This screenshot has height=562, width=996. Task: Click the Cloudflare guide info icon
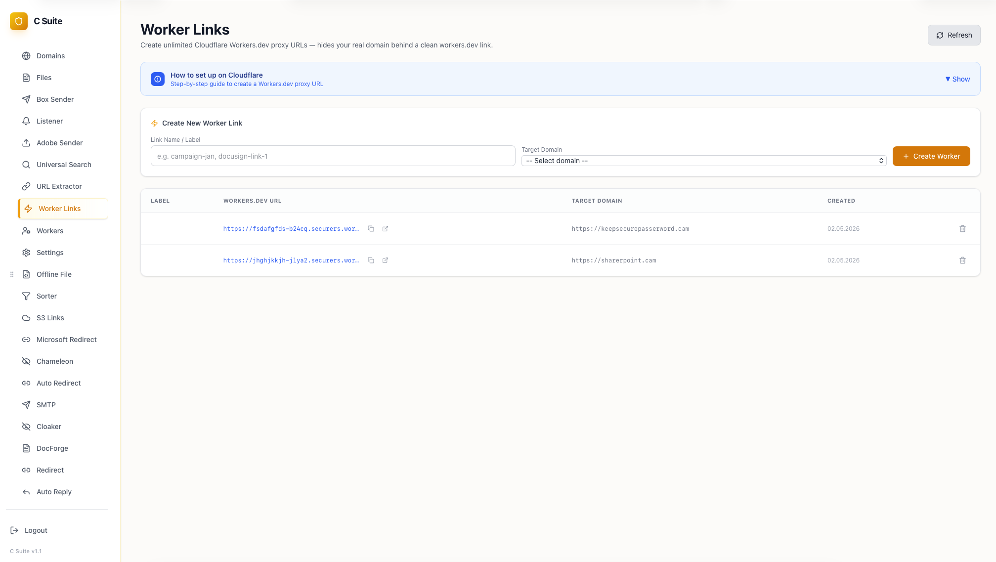pyautogui.click(x=158, y=79)
